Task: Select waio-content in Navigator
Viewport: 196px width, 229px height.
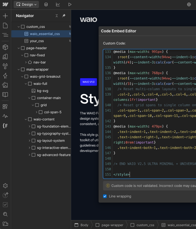Action: (41, 119)
